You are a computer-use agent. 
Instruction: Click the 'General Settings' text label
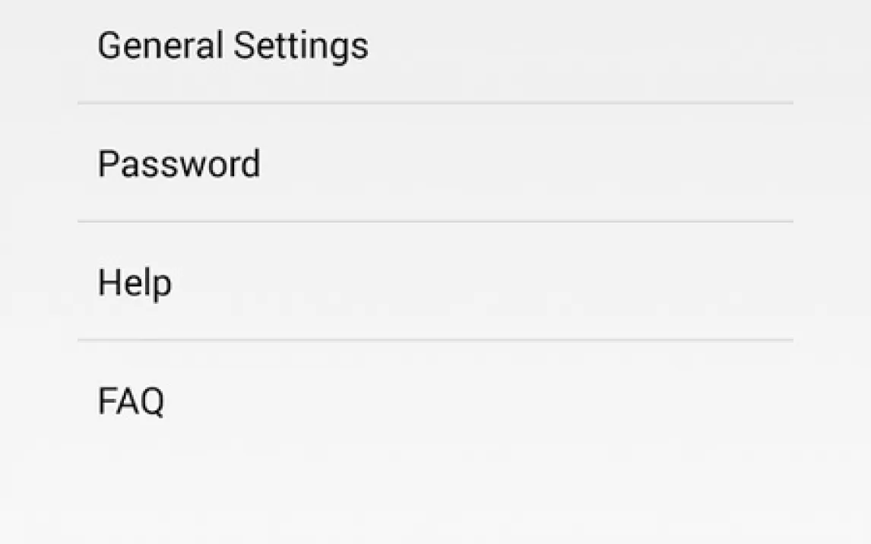tap(233, 46)
